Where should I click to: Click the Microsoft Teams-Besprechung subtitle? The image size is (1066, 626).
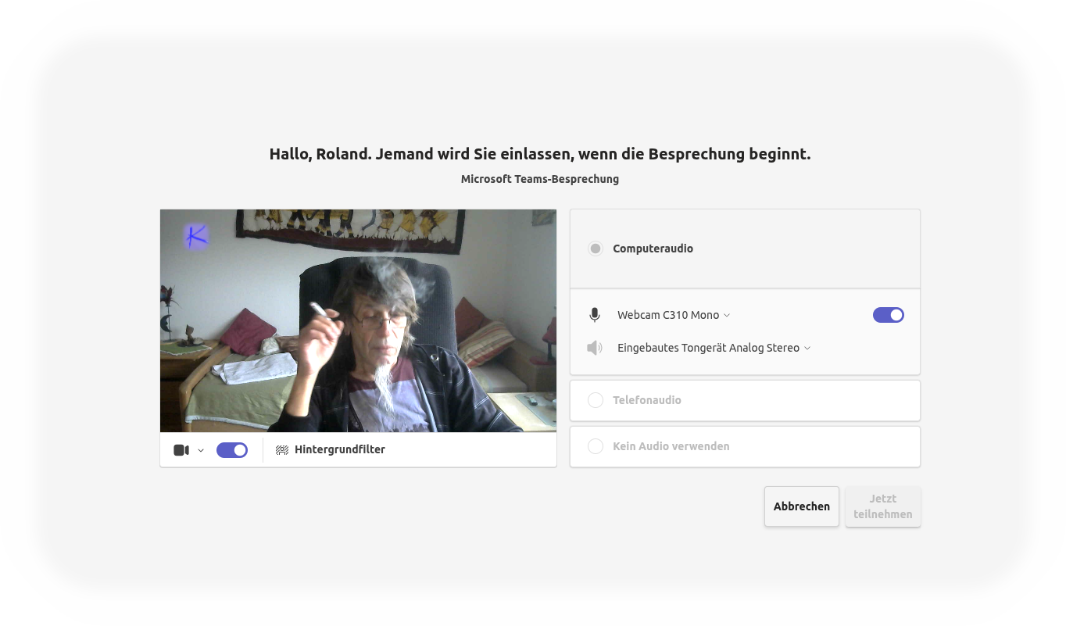tap(539, 179)
